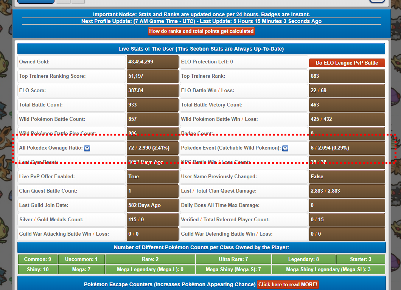Screen dimensions: 401x290
Task: Click the Rare: 2 class cell
Action: click(150, 259)
